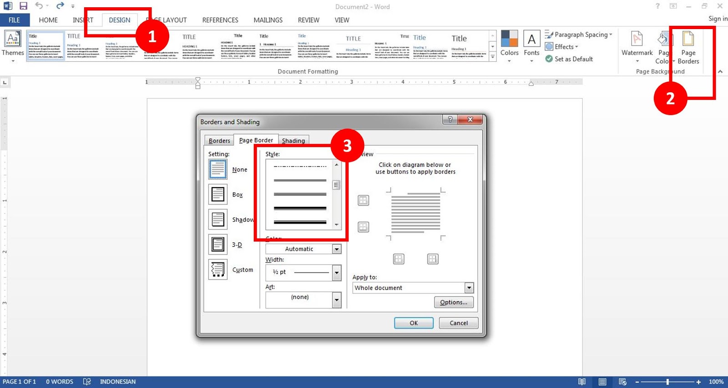The width and height of the screenshot is (728, 388).
Task: Click the zoom out minus button
Action: point(637,382)
